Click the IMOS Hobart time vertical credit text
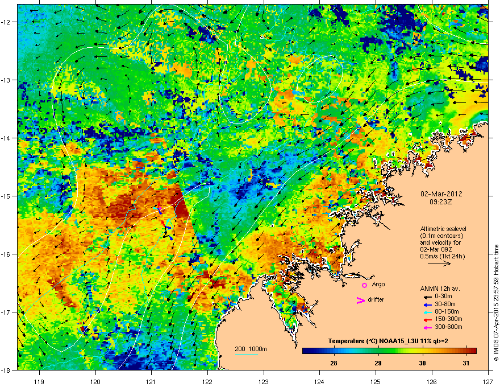The image size is (500, 387). (x=496, y=303)
